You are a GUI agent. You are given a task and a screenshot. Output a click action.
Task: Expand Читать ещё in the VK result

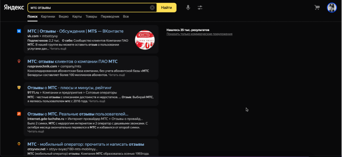(x=58, y=49)
